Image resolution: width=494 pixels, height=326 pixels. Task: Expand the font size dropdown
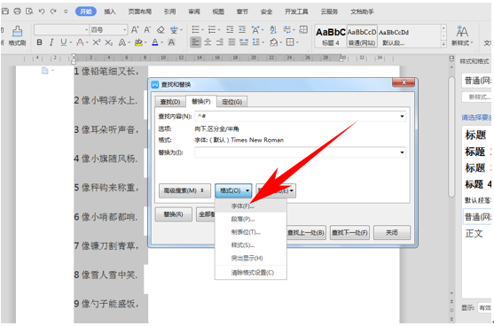click(125, 30)
